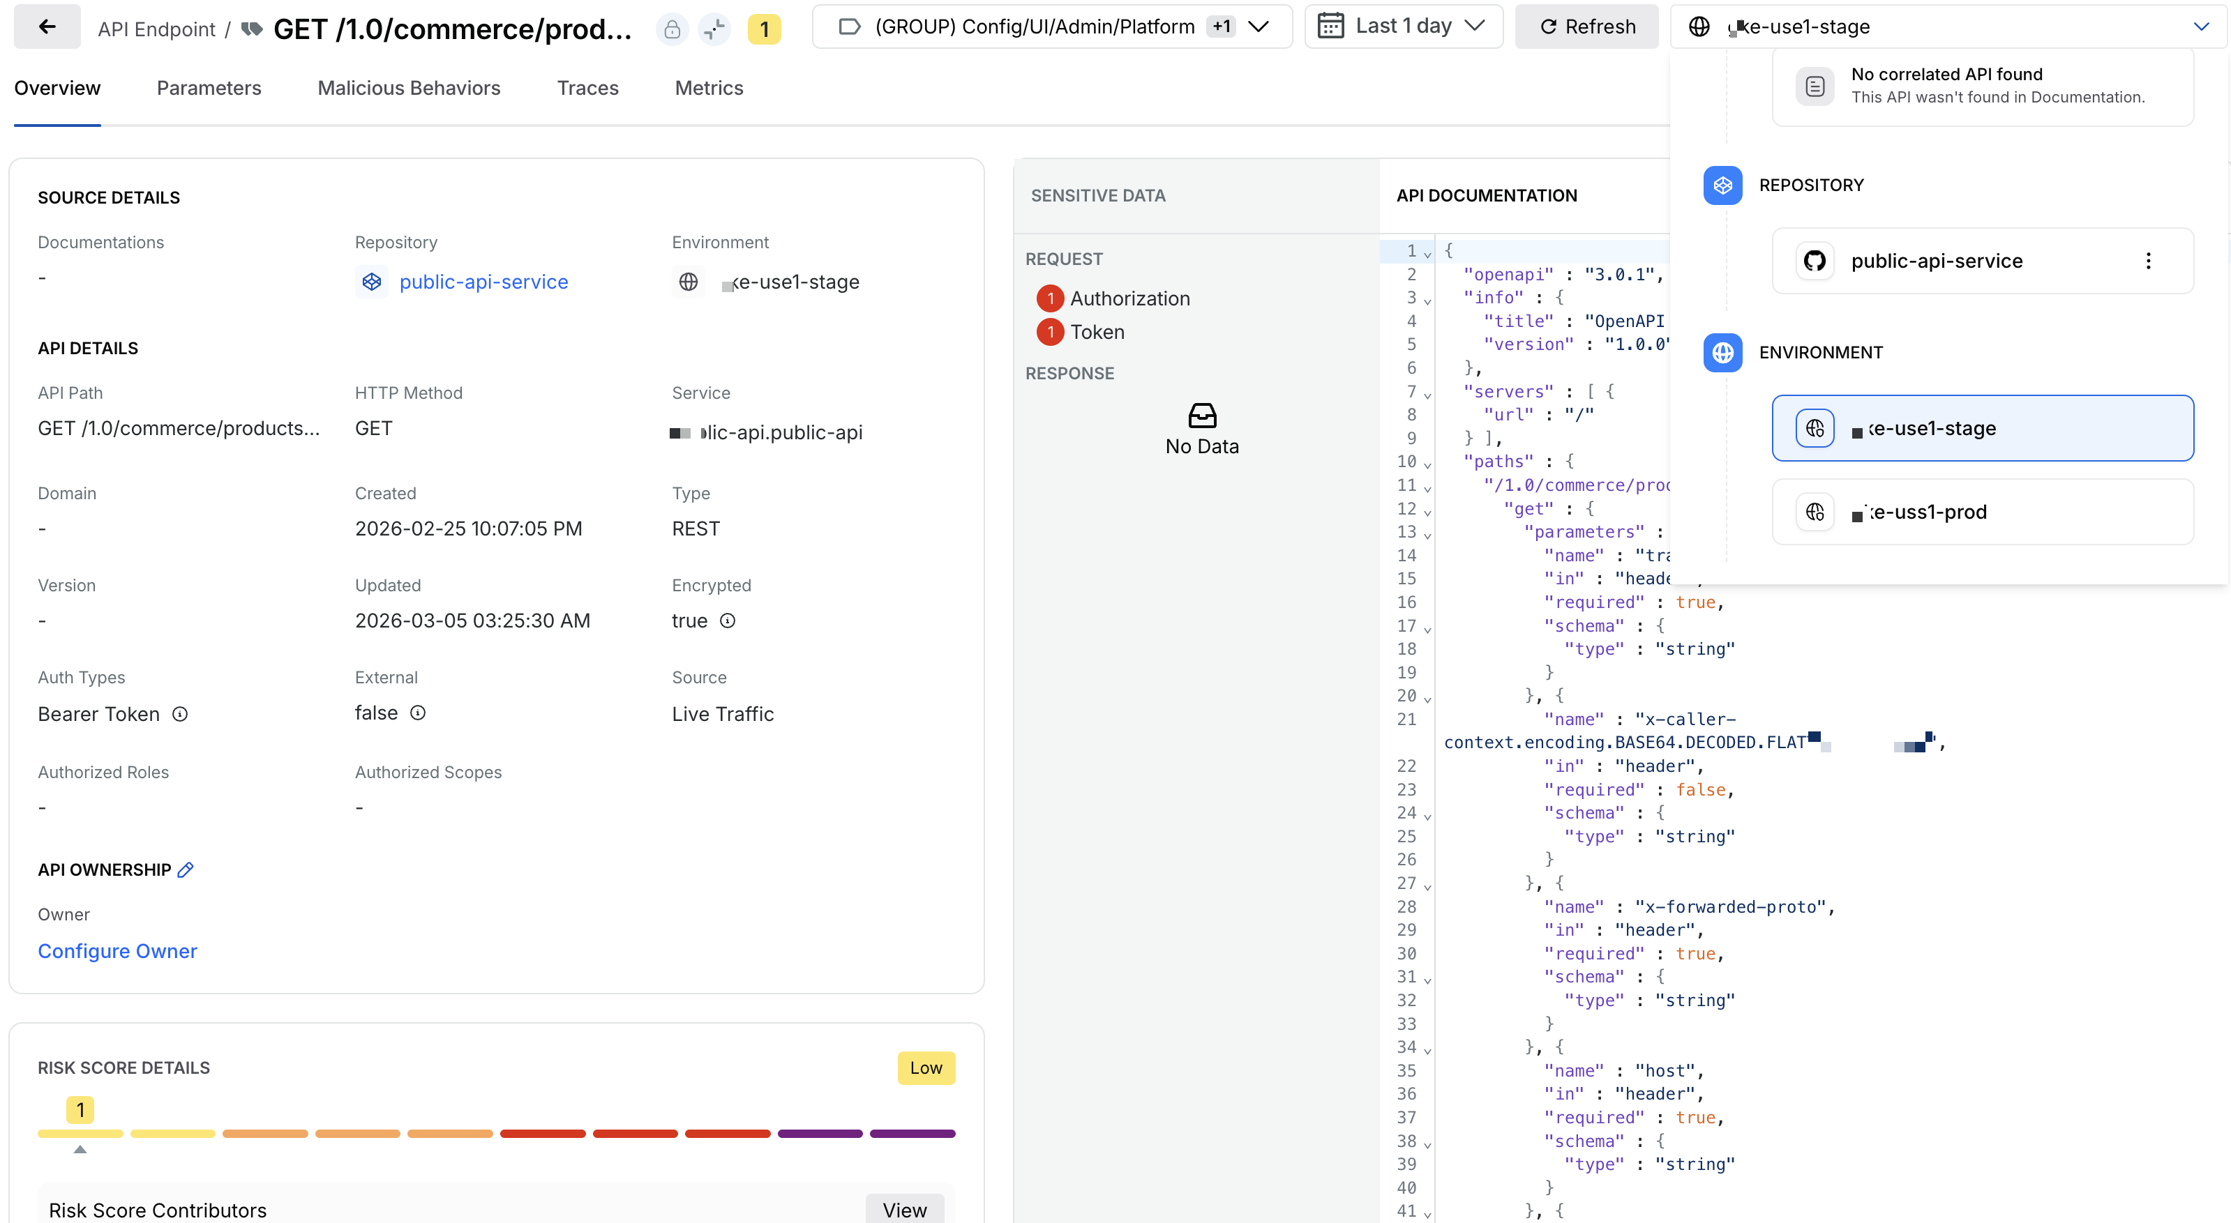Click the Repository section icon in the dropdown
Viewport: 2231px width, 1223px height.
pos(1722,185)
